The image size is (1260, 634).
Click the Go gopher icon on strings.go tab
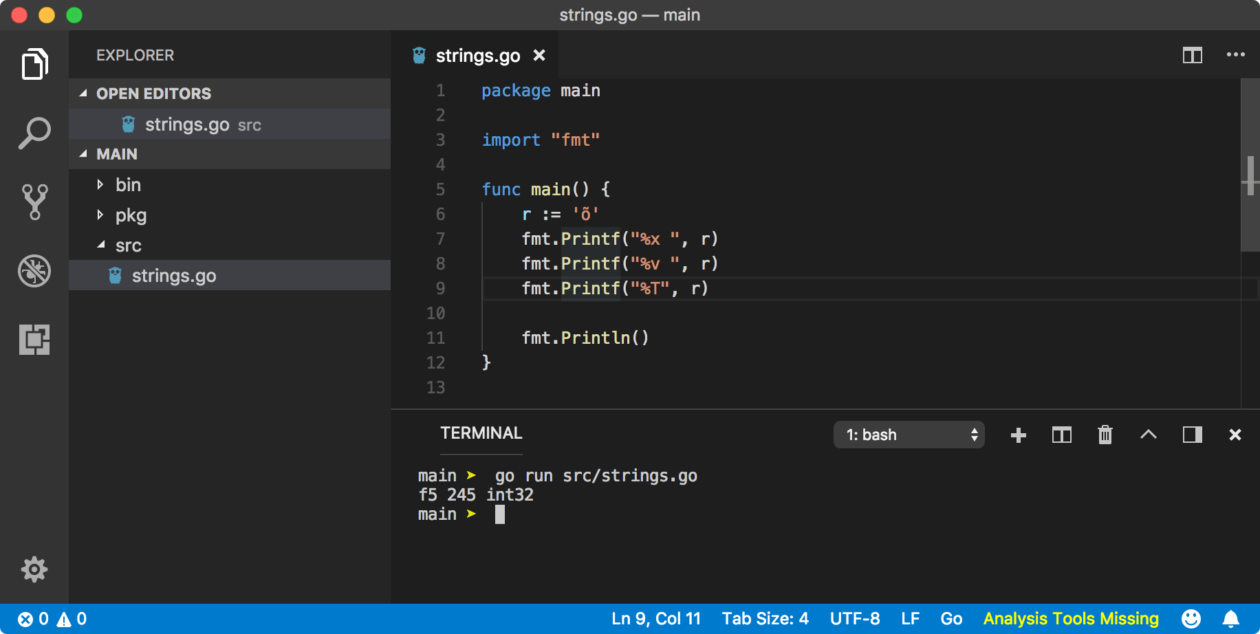coord(419,55)
